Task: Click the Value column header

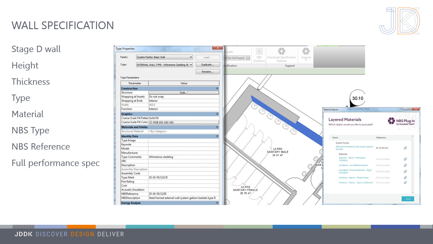Action: coord(184,83)
